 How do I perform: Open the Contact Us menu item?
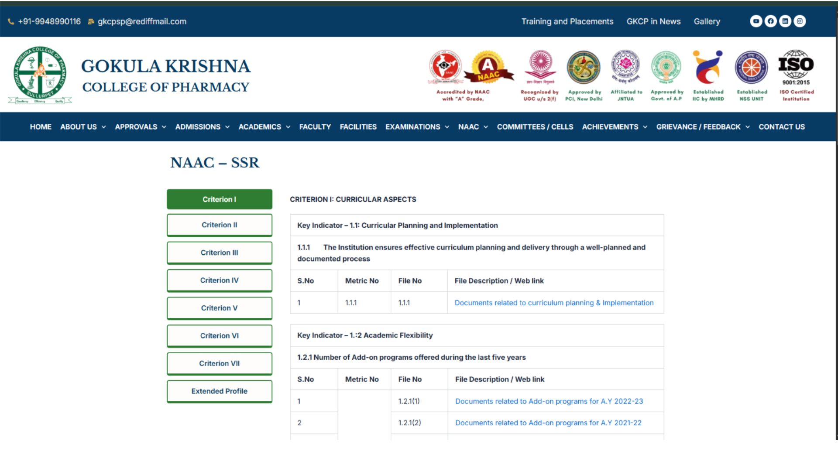point(782,127)
